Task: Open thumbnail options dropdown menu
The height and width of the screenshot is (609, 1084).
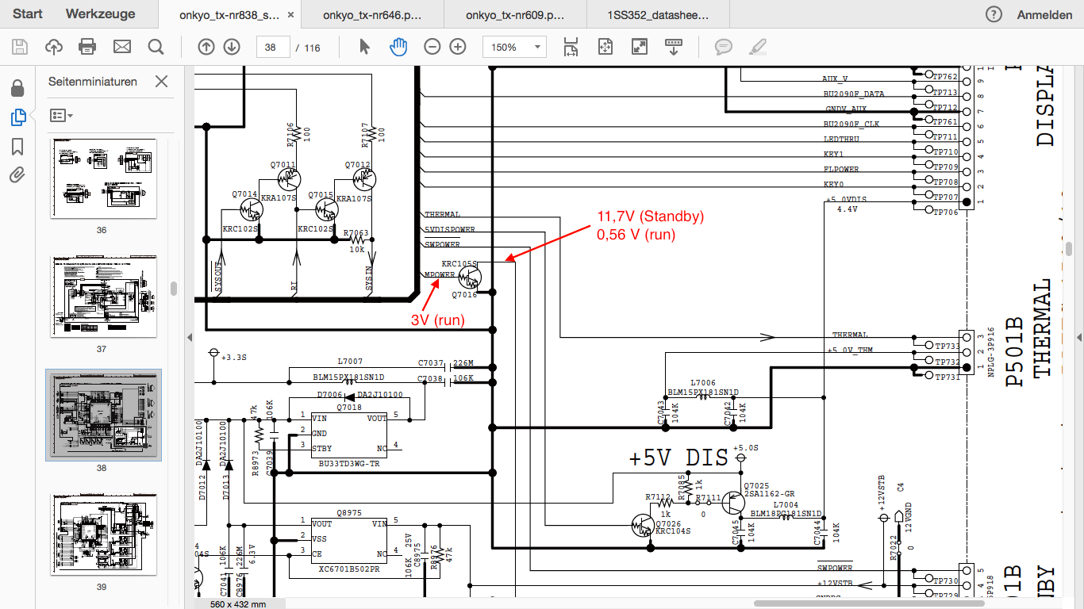Action: [x=61, y=116]
